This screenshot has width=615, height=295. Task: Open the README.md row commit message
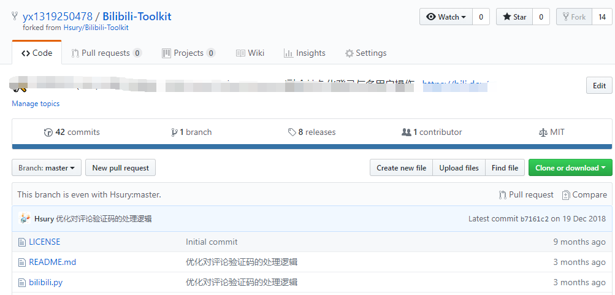[x=242, y=262]
